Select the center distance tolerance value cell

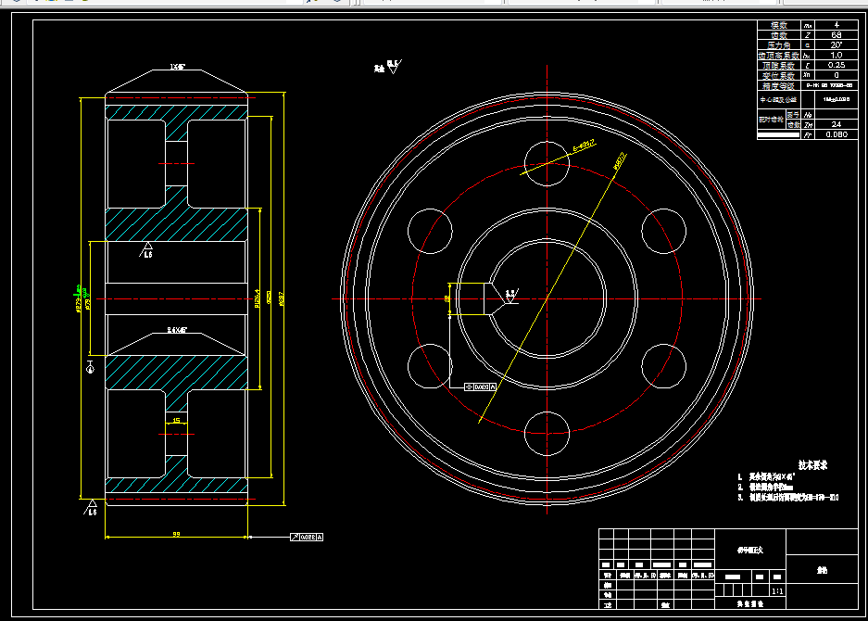[837, 100]
